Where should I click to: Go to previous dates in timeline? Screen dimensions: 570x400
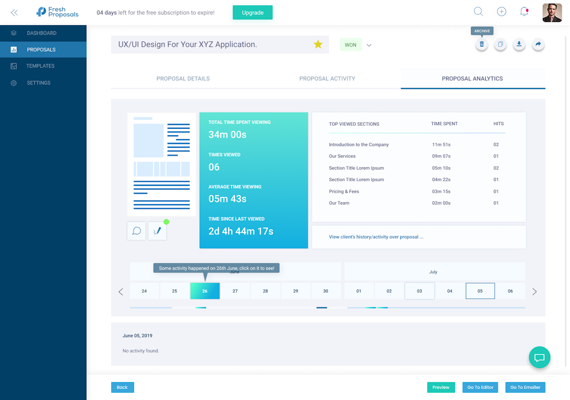click(121, 292)
